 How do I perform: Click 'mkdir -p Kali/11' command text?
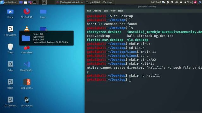(145, 76)
